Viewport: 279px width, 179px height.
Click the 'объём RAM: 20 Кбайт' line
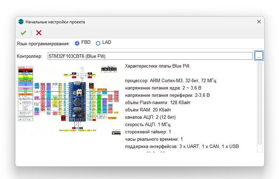tap(148, 110)
